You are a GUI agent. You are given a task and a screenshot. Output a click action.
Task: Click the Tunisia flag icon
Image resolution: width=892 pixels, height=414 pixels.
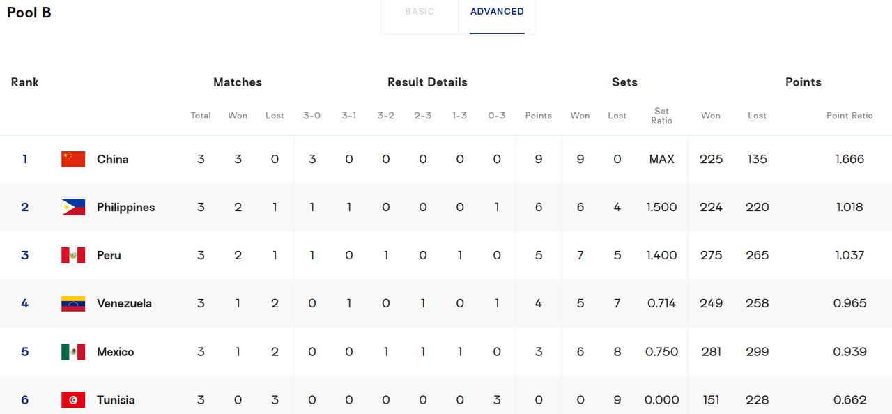[x=73, y=400]
